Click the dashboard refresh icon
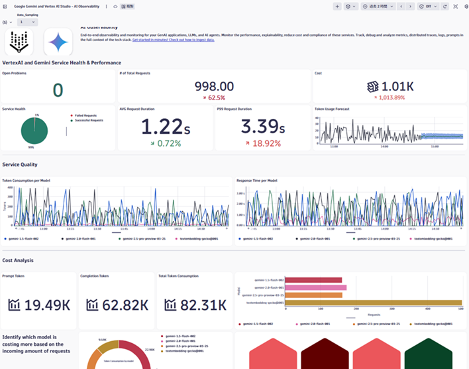The width and height of the screenshot is (469, 369). pos(444,6)
